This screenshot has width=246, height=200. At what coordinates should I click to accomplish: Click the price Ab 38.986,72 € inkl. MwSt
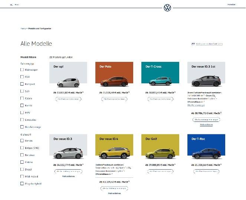click(x=206, y=113)
